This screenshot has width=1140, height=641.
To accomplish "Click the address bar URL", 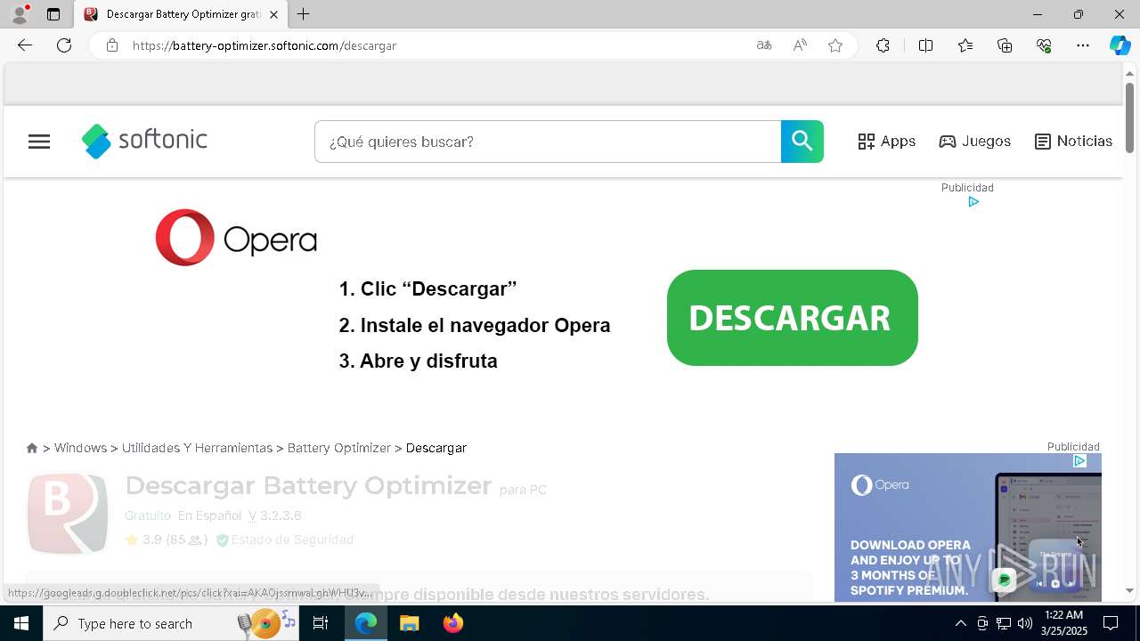I will pos(265,45).
